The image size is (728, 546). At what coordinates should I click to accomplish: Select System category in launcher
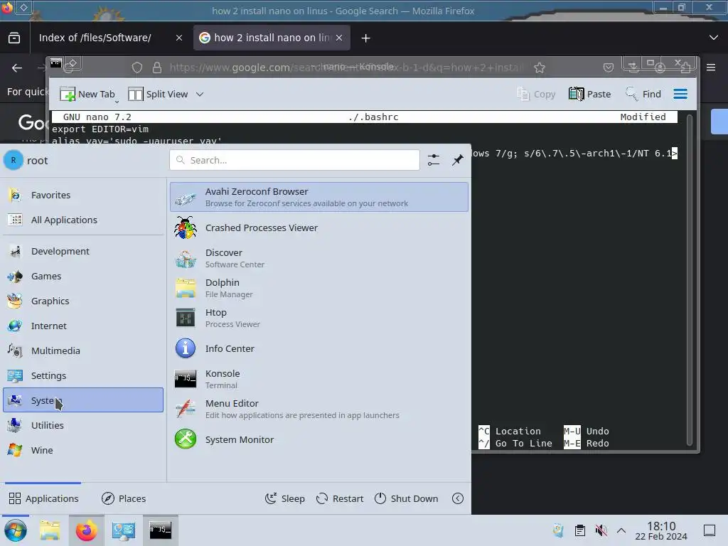pyautogui.click(x=83, y=400)
